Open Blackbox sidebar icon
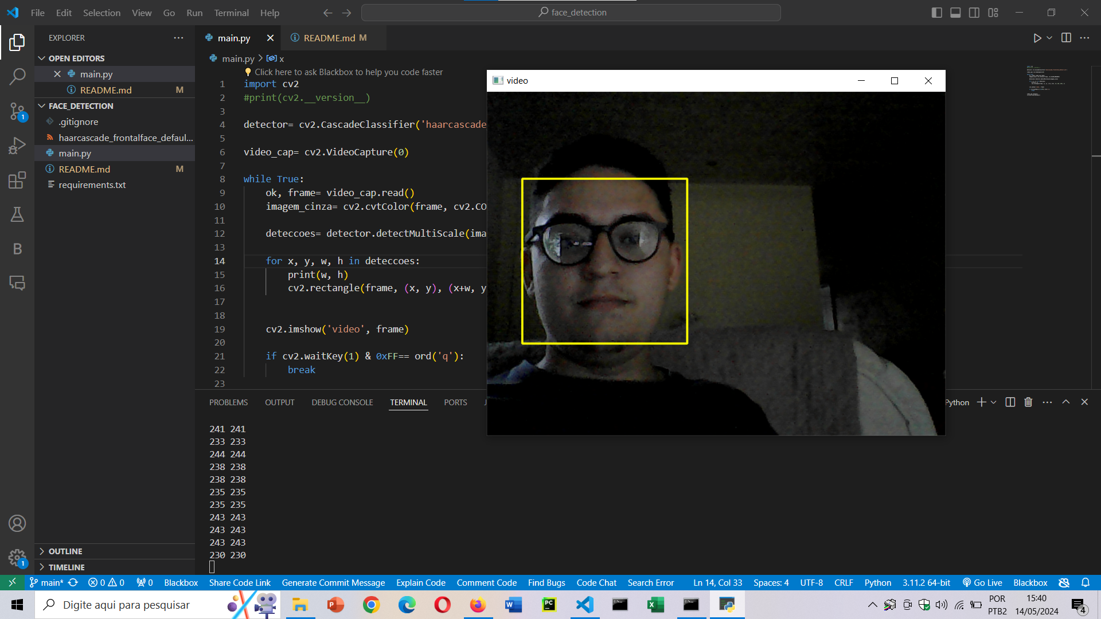 (x=17, y=249)
